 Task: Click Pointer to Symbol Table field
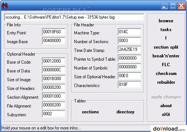coord(129,58)
